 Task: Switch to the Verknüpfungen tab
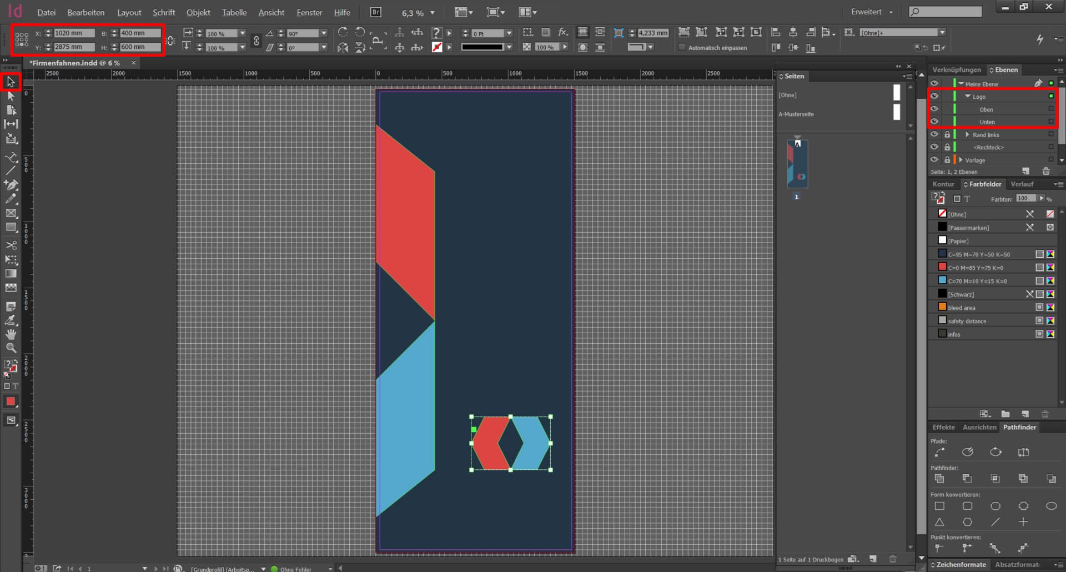(956, 70)
